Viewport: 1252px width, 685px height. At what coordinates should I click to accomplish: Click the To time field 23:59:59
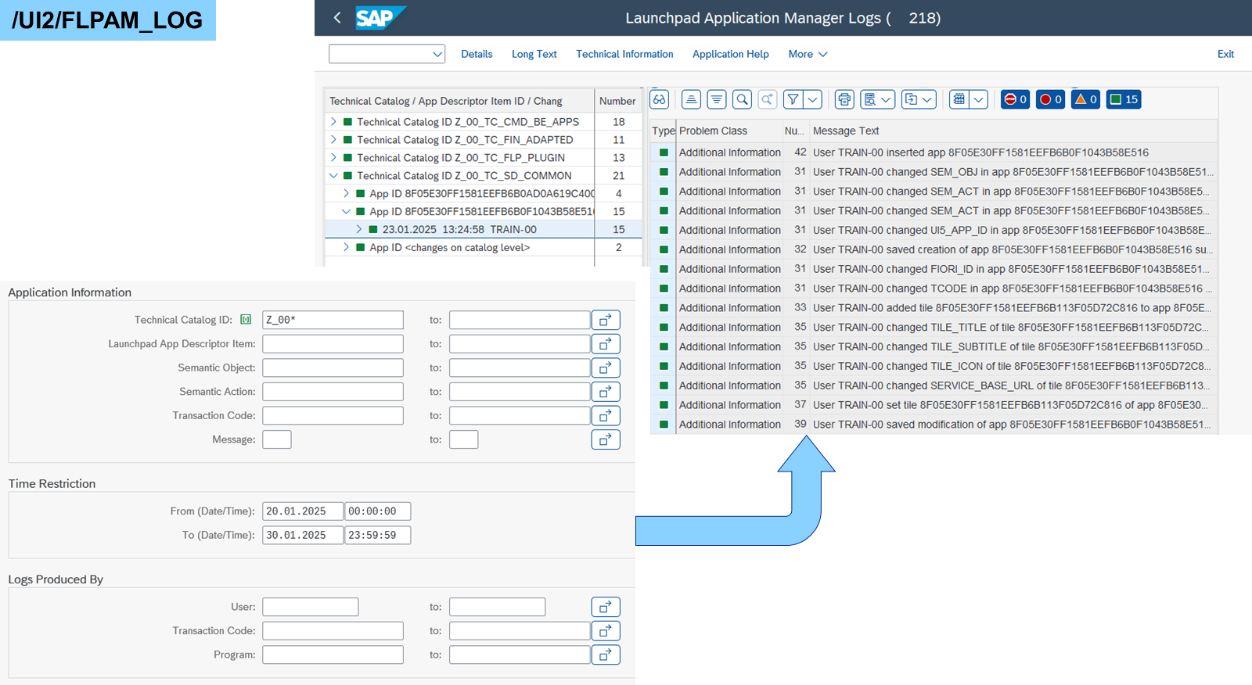pos(378,535)
